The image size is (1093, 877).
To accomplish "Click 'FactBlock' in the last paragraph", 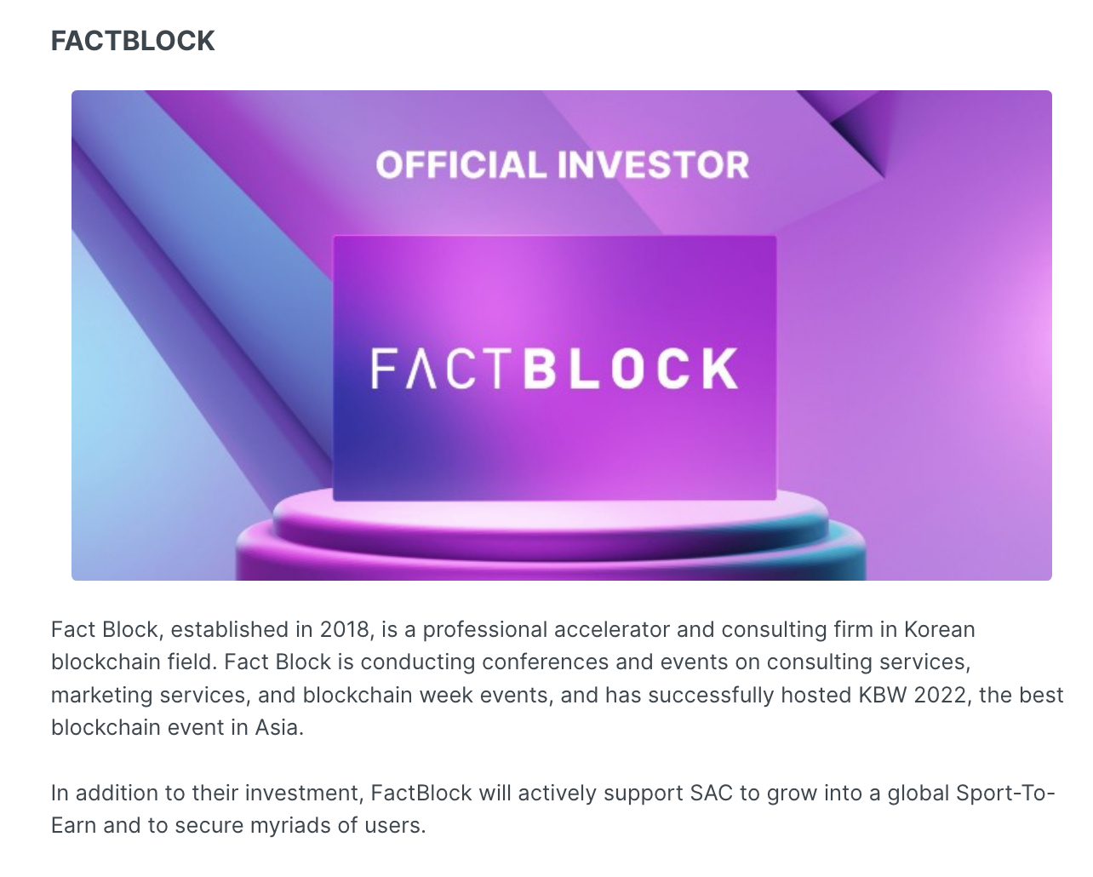I will coord(421,793).
